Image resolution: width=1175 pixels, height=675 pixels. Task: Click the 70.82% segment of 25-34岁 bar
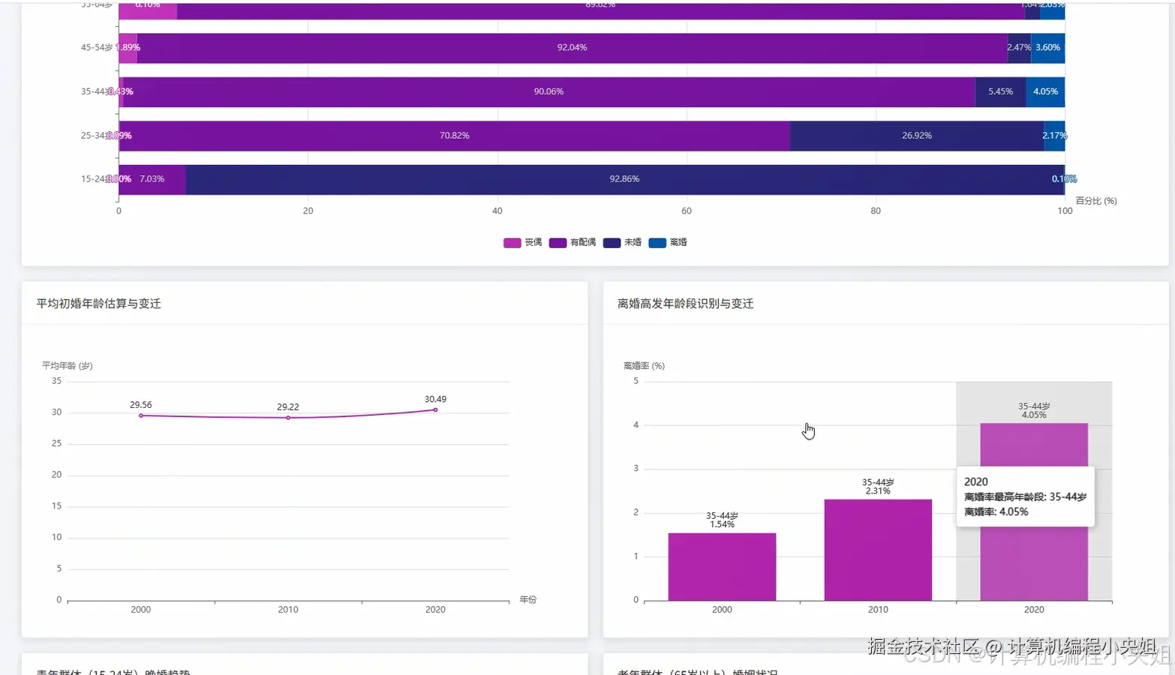[455, 136]
